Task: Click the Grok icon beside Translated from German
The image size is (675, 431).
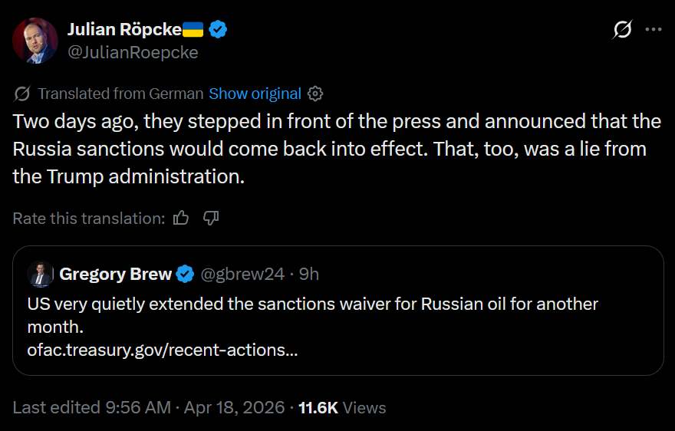Action: tap(22, 94)
